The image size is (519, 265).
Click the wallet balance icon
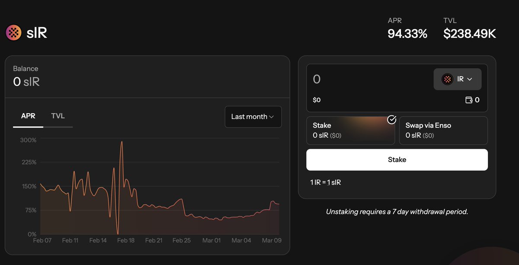pos(468,100)
